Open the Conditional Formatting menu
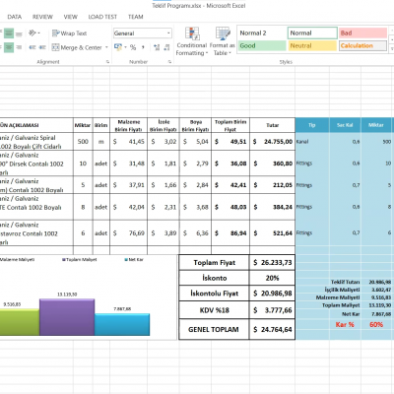This screenshot has height=394, width=394. click(192, 41)
